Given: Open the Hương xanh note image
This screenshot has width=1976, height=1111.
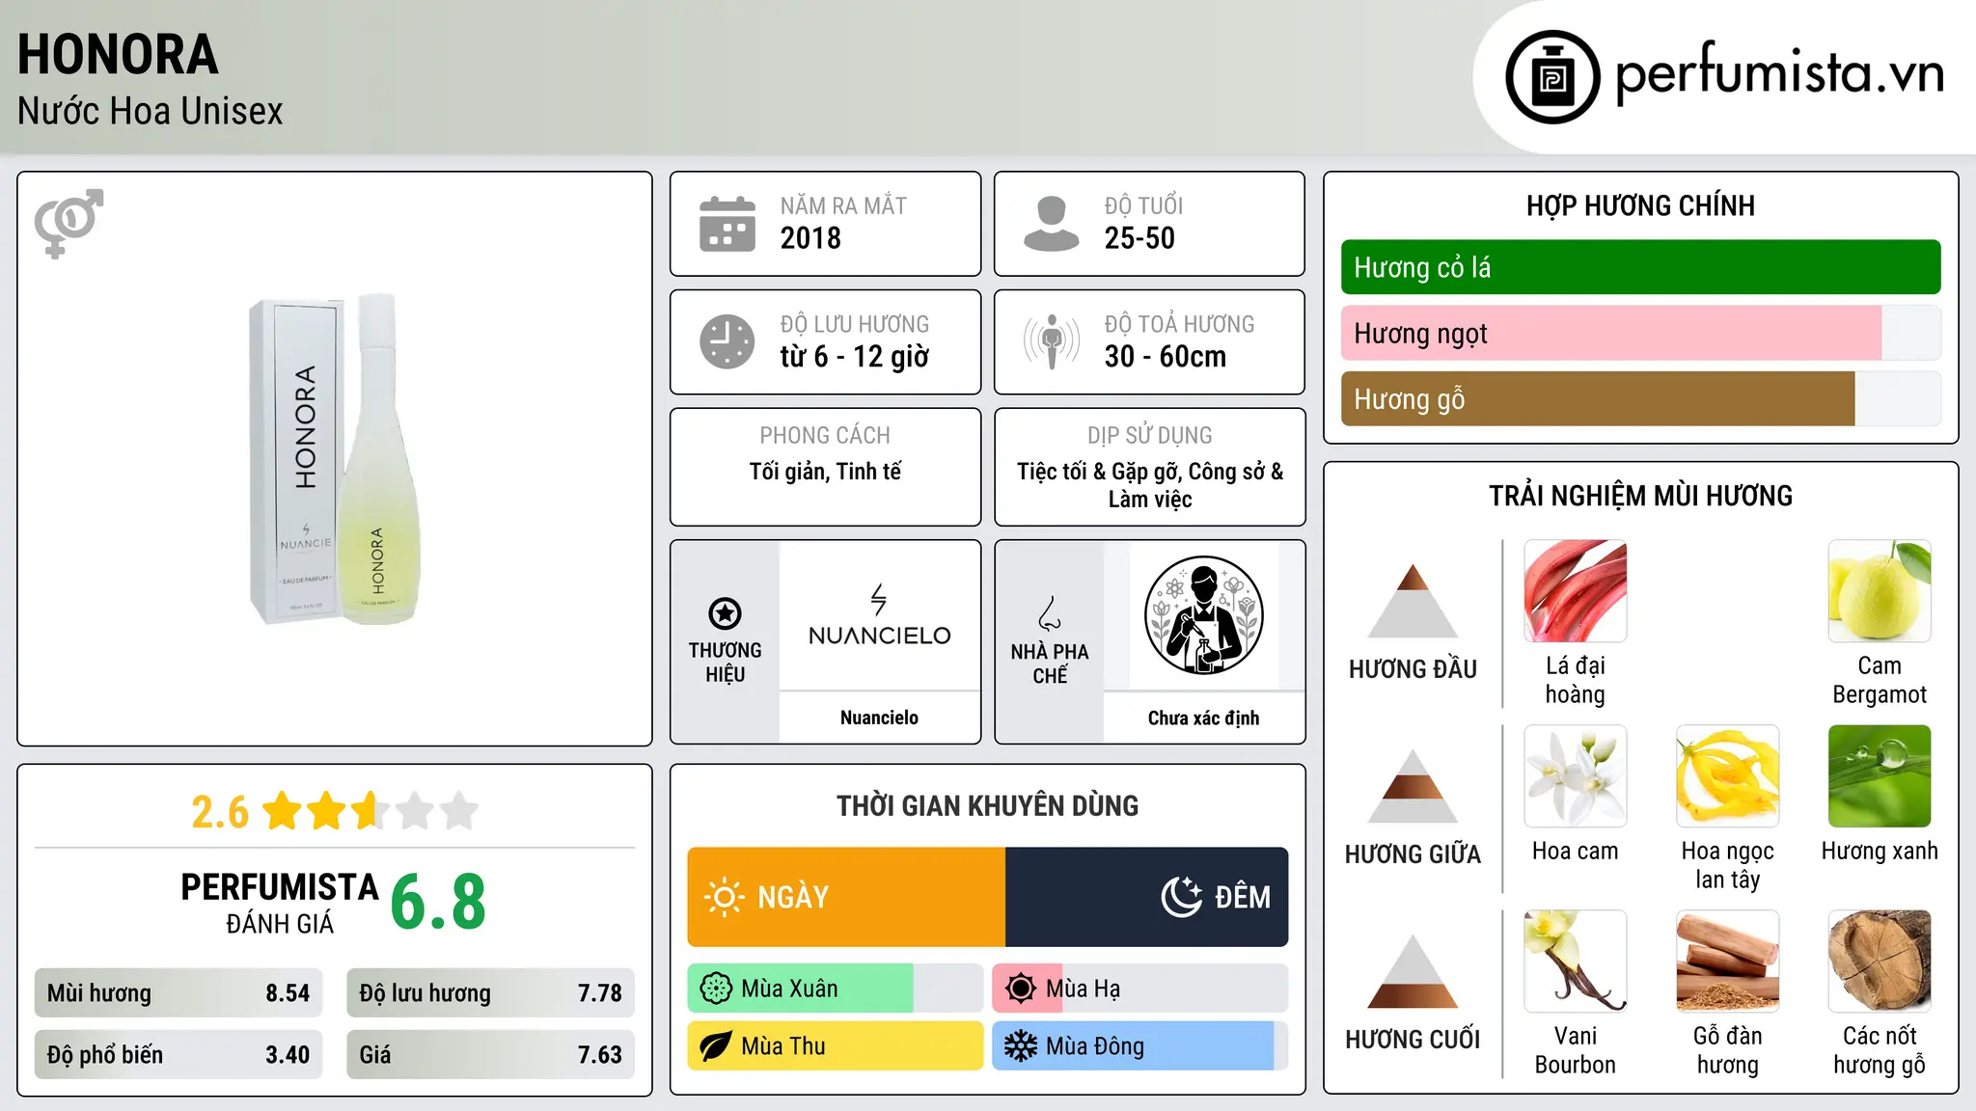Looking at the screenshot, I should click(1880, 776).
